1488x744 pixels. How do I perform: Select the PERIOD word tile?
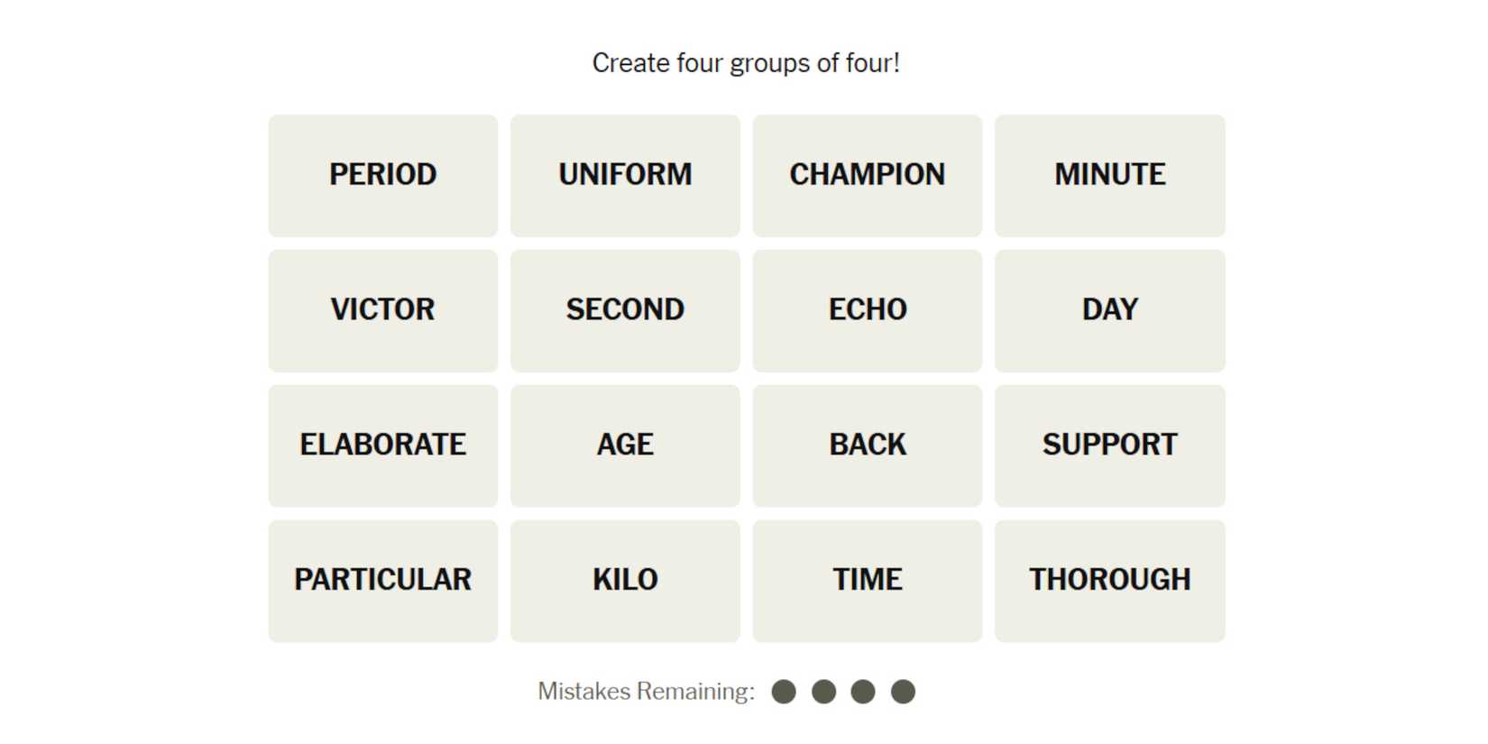pyautogui.click(x=382, y=175)
